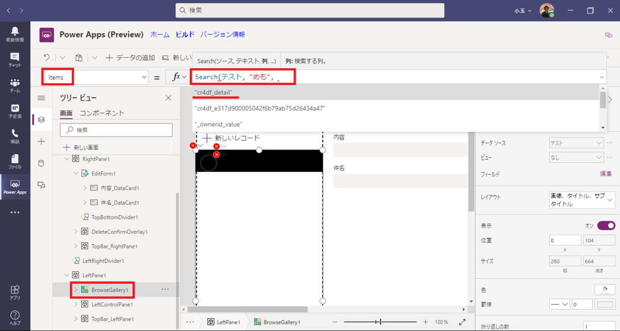The image size is (620, 331).
Task: Click the formula bar input
Action: pos(395,77)
